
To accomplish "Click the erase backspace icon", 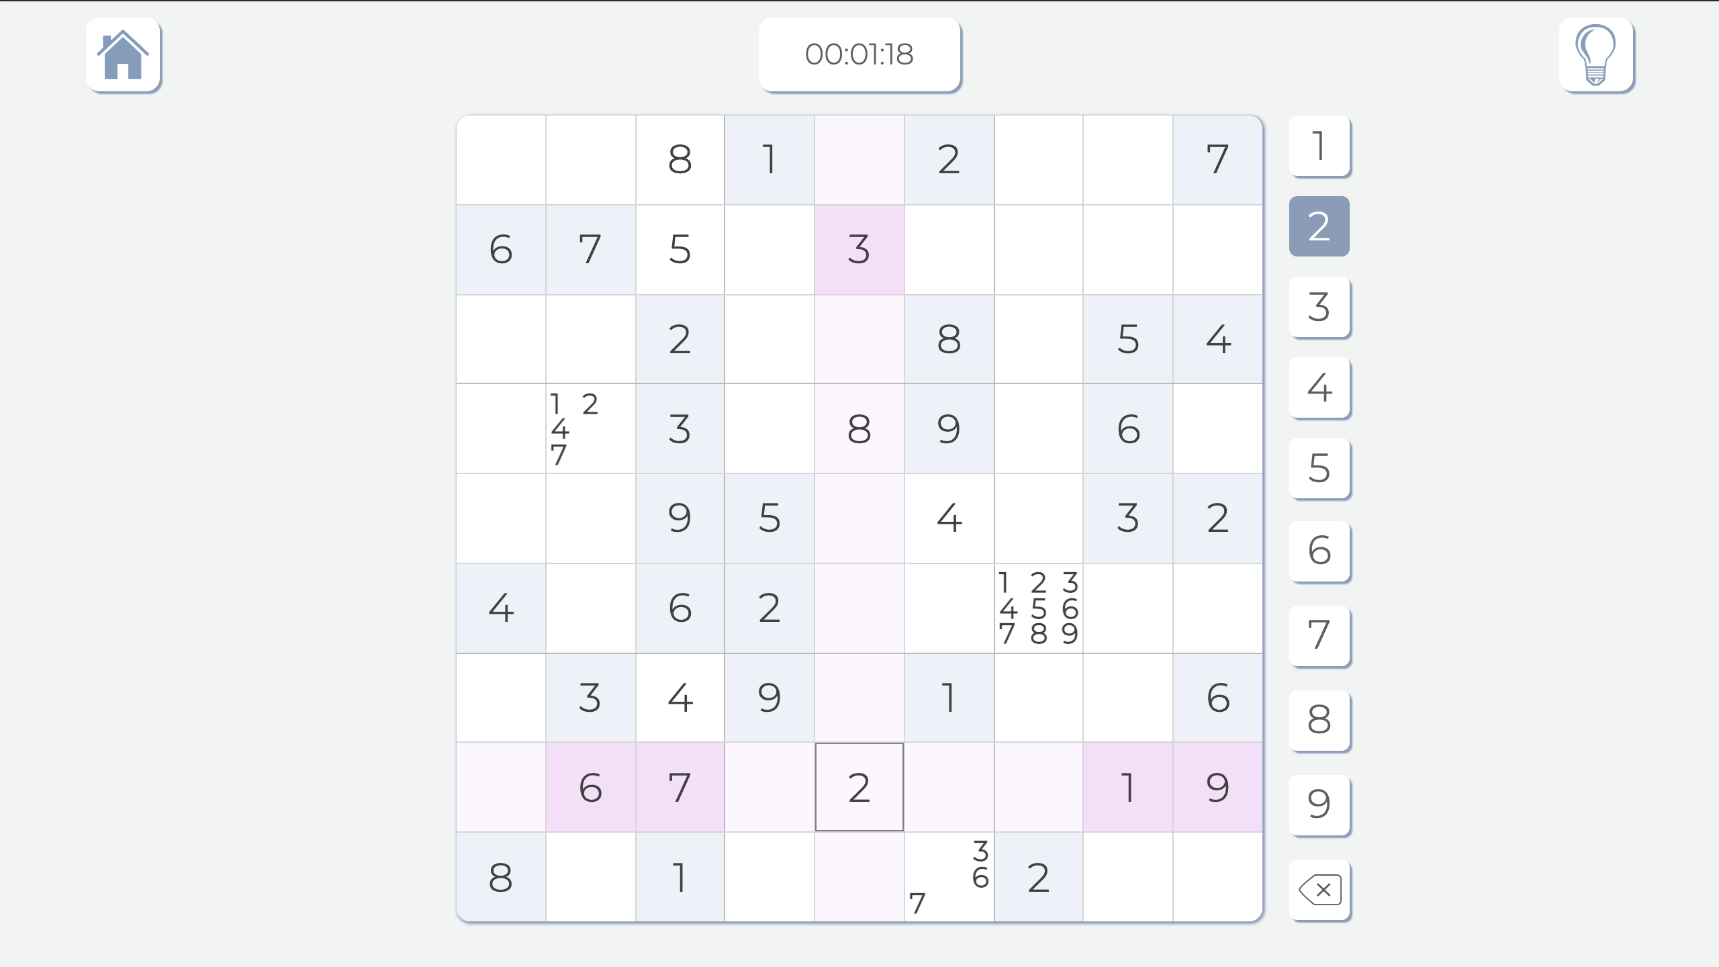I will (1319, 888).
